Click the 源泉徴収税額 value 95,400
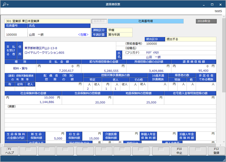This screenshot has width=226, height=162. (203, 71)
